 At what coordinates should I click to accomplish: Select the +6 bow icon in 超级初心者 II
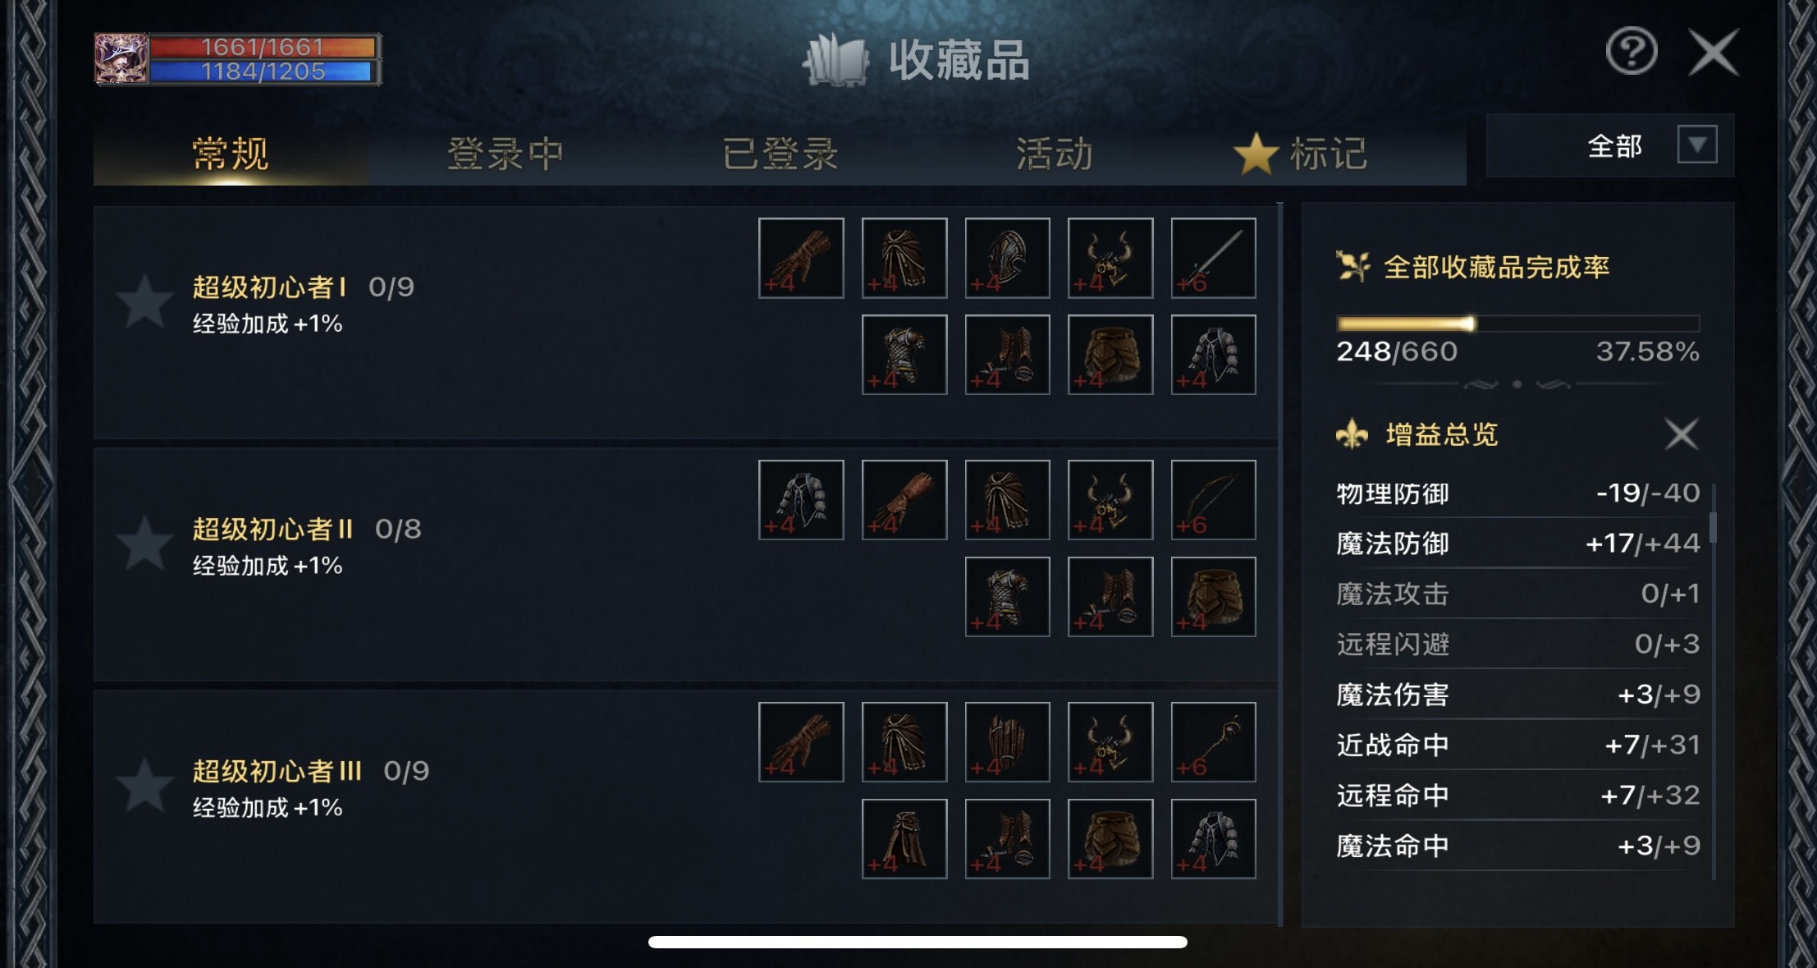1213,499
